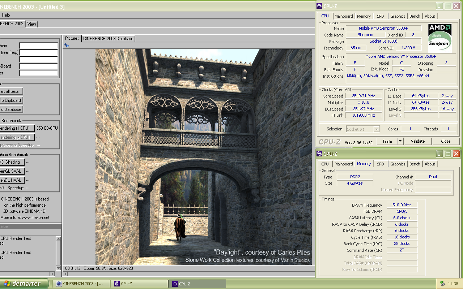Click the system clock showing 11:38

453,284
